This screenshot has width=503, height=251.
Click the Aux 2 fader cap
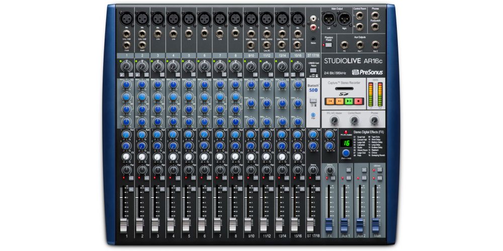360,225
